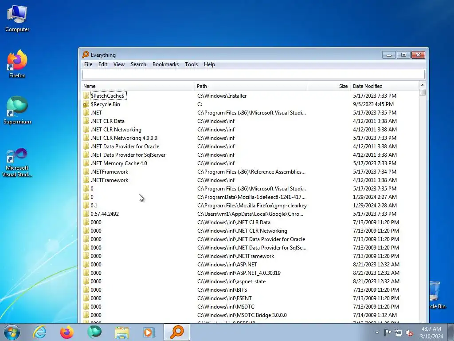Open the Bookmarks menu

pos(165,64)
